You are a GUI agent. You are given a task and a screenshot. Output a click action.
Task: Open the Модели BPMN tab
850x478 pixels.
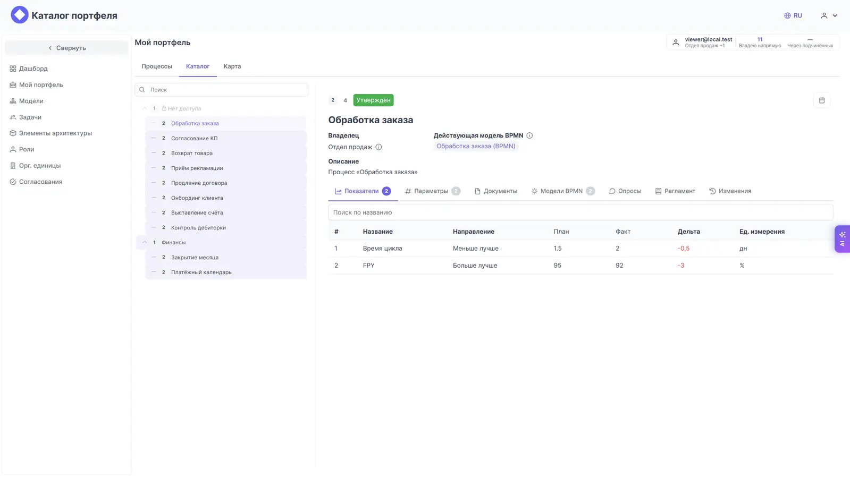click(563, 191)
